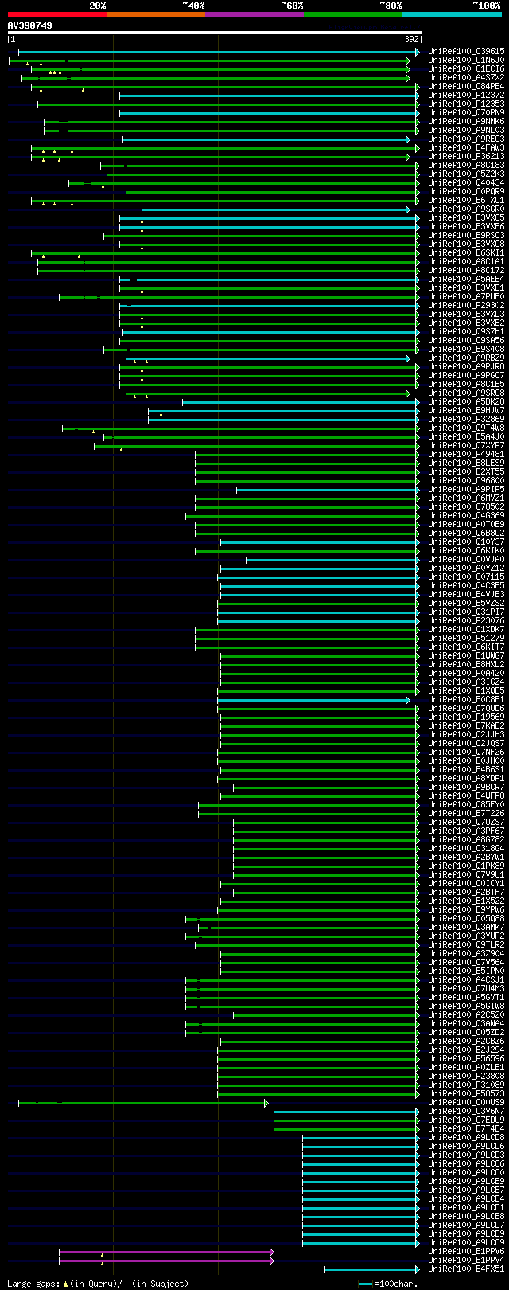
Task: Open hit UniRef100_Q84PB4
Action: coord(466,86)
